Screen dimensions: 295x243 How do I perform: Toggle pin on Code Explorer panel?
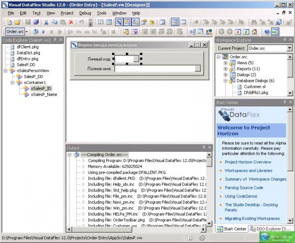[x=55, y=39]
